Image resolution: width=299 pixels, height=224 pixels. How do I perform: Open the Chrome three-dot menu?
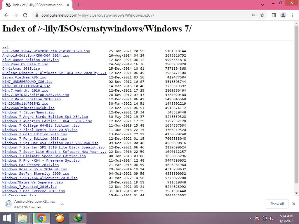click(293, 15)
